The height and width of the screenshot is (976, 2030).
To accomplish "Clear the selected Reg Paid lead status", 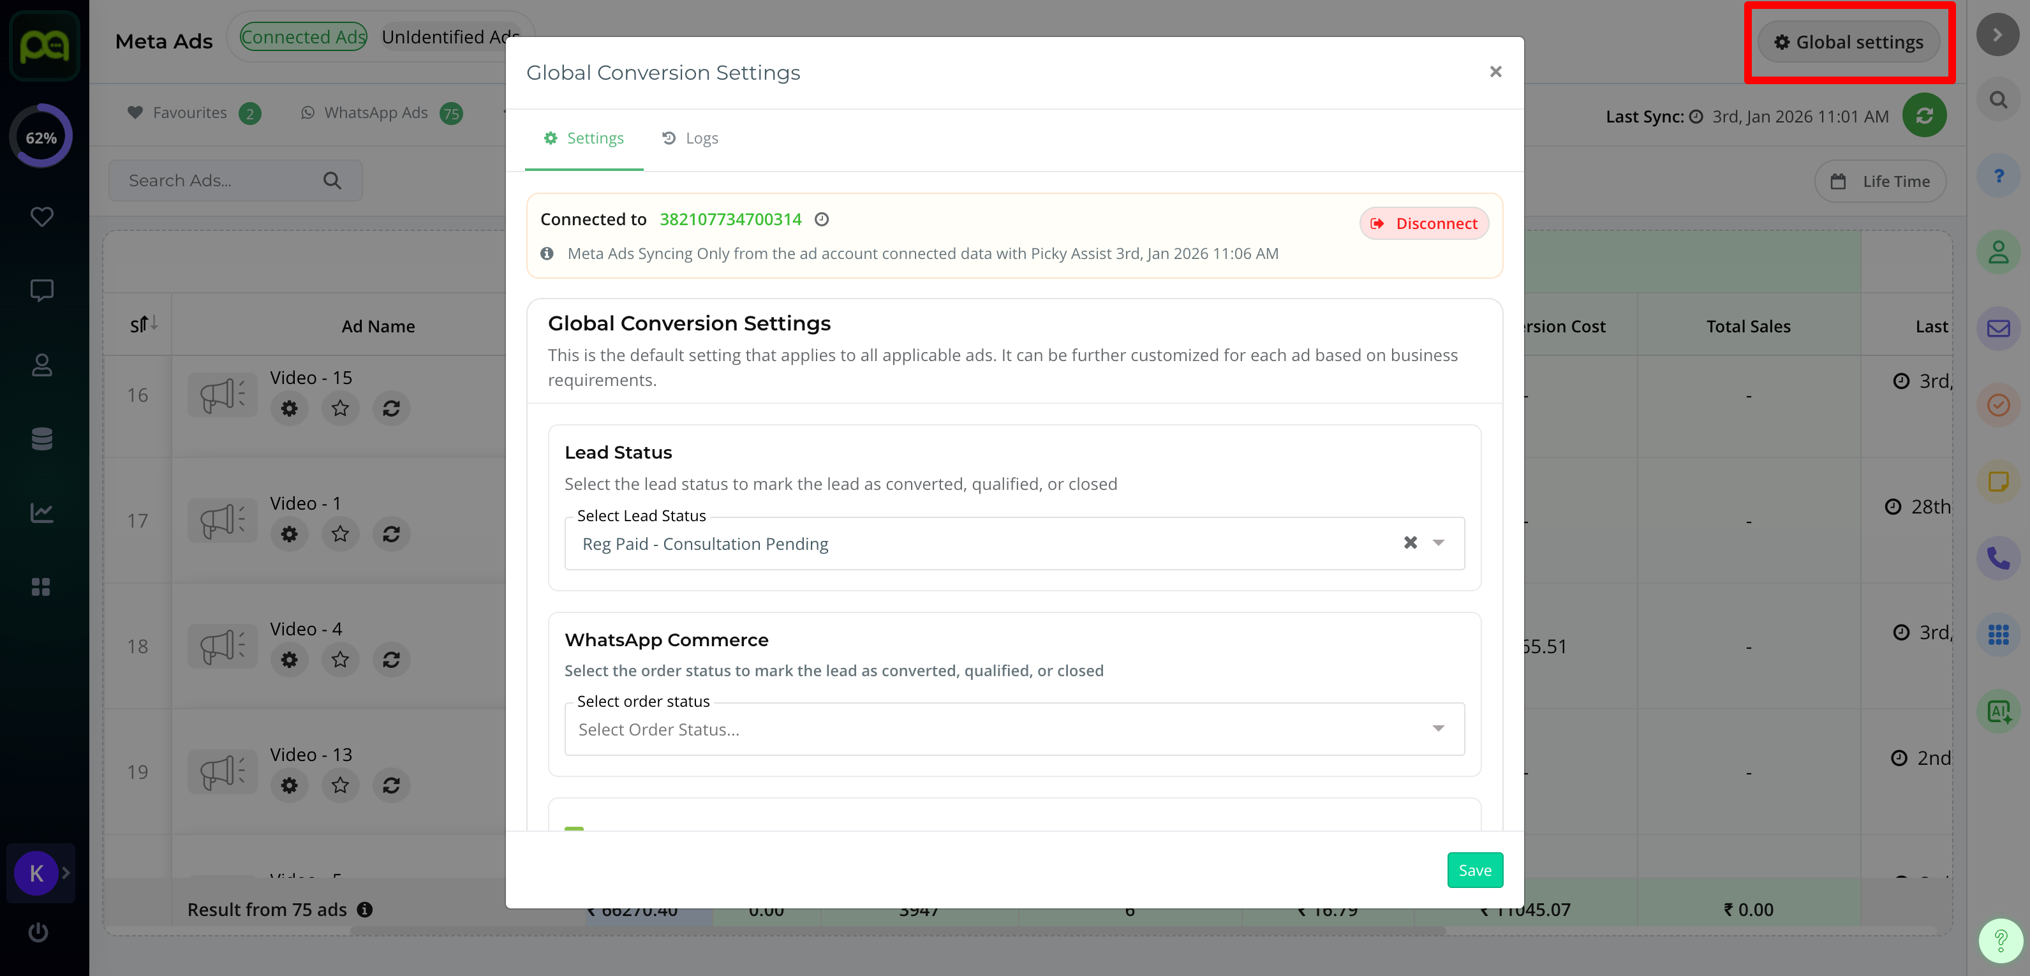I will [1410, 543].
